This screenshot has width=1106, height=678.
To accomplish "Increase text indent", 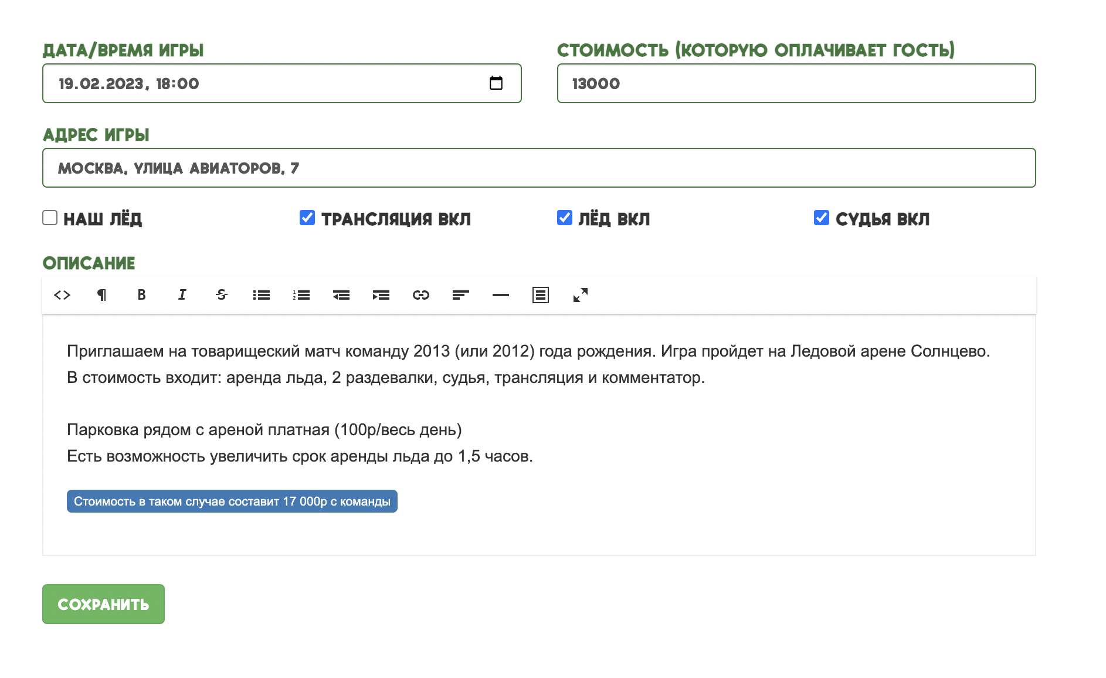I will (x=381, y=295).
